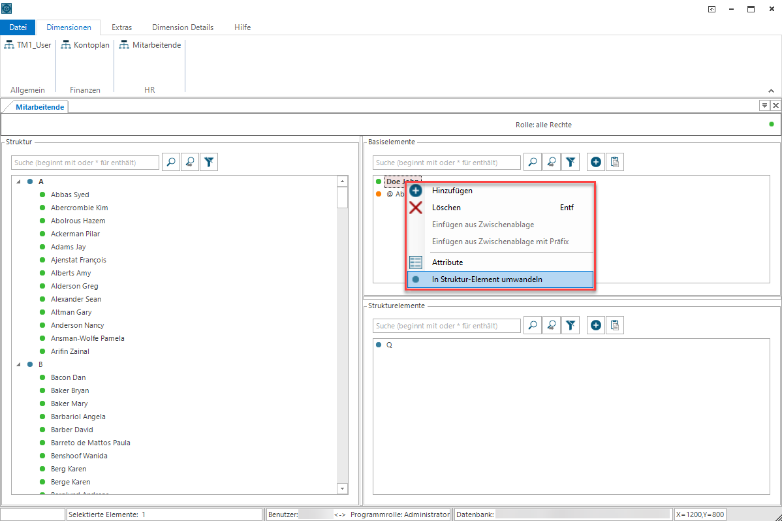Click filter icon in Basiselemente panel
Image resolution: width=782 pixels, height=521 pixels.
pos(571,162)
